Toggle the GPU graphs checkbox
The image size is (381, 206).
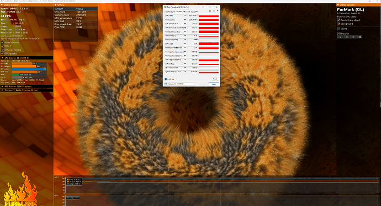[x=2, y=53]
